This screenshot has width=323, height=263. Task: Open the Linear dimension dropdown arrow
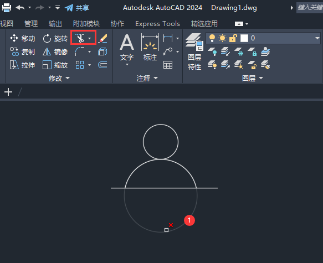point(178,38)
